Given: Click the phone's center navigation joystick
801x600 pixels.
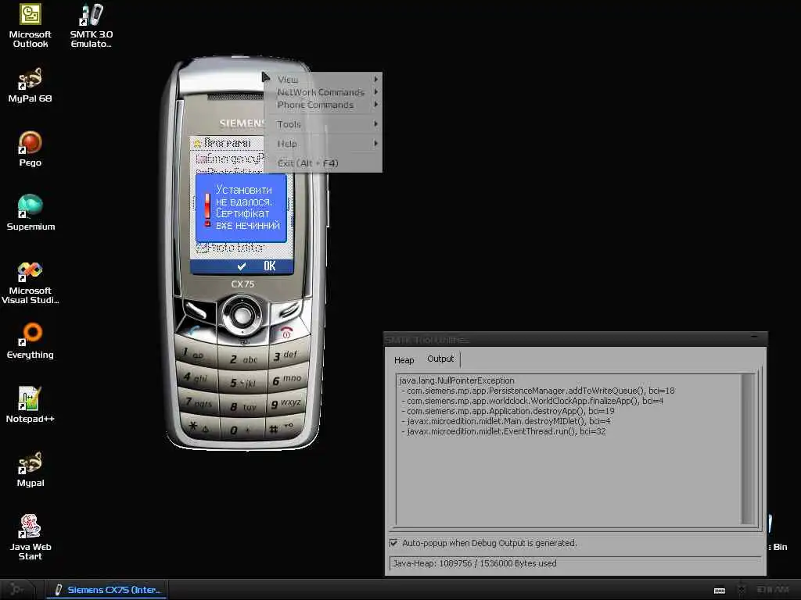Looking at the screenshot, I should pyautogui.click(x=242, y=314).
